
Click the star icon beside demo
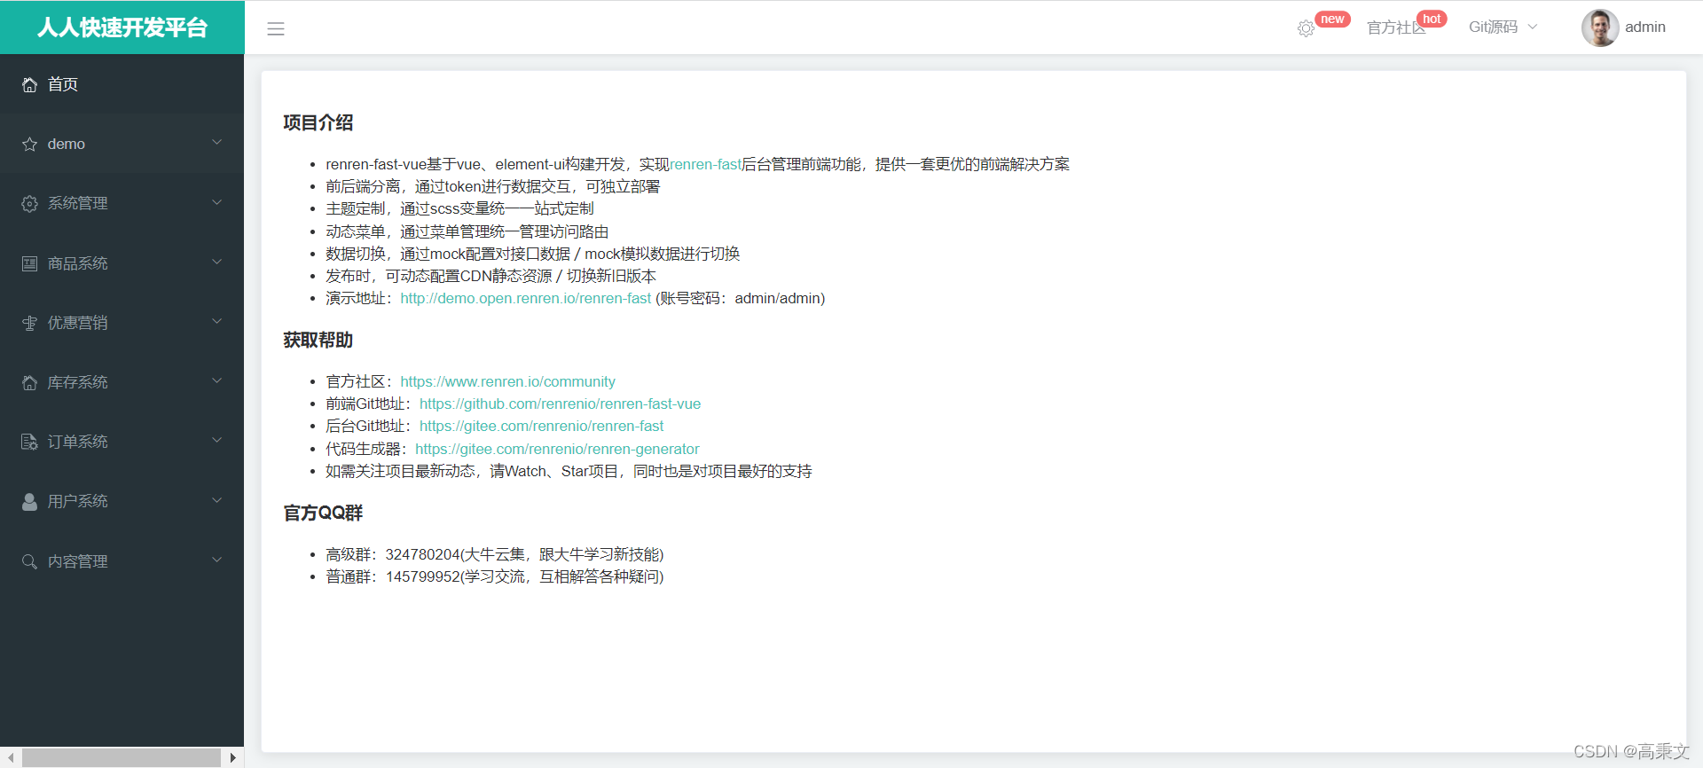[29, 144]
